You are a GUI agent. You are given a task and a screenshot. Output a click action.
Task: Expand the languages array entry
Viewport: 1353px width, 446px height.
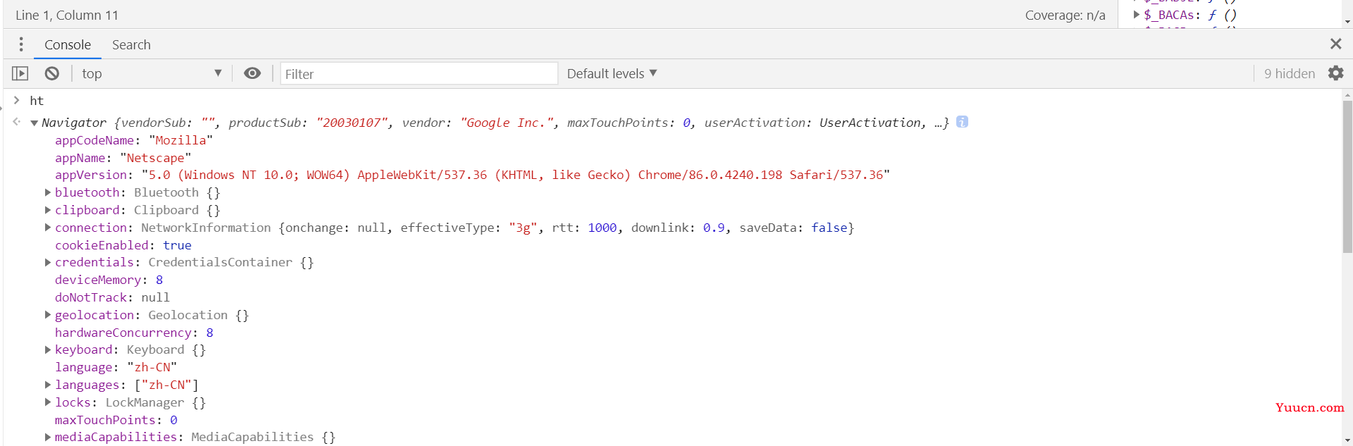tap(47, 385)
